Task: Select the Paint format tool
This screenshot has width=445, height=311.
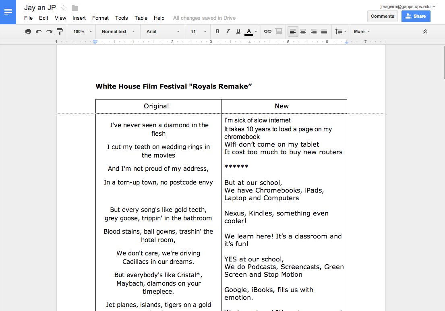Action: (x=60, y=31)
